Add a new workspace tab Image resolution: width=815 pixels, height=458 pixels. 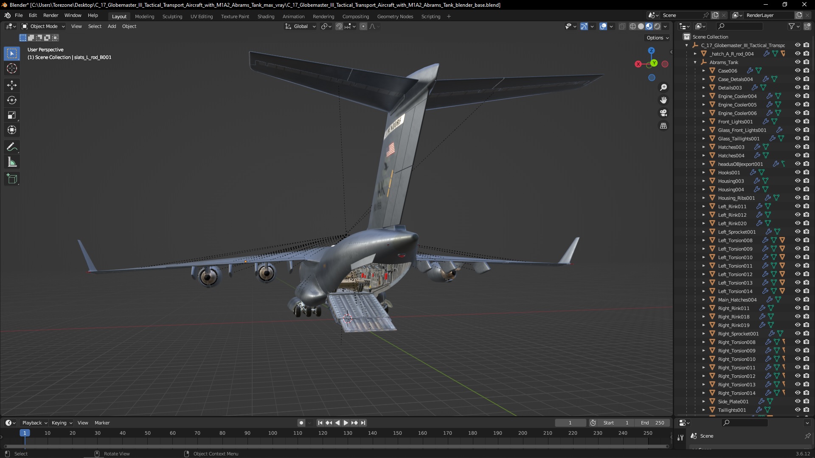[449, 17]
